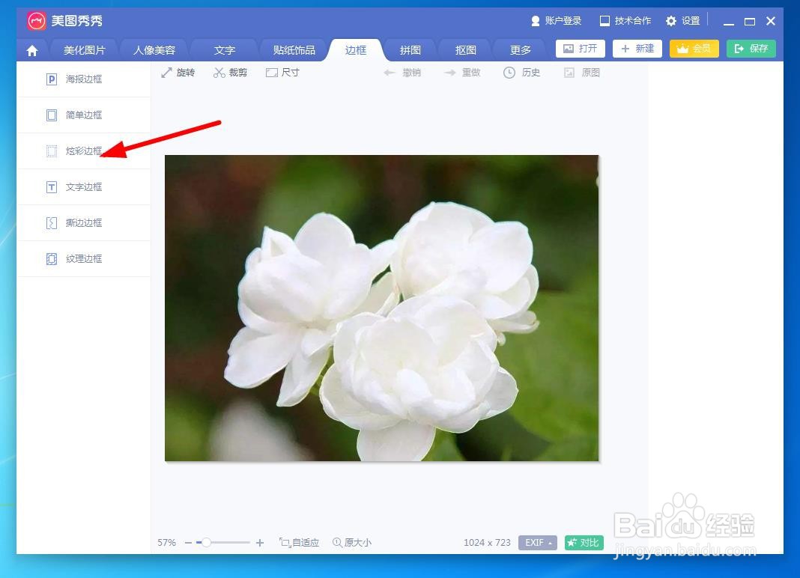Image resolution: width=800 pixels, height=578 pixels.
Task: View the edit 历史 (history)
Action: pyautogui.click(x=521, y=72)
